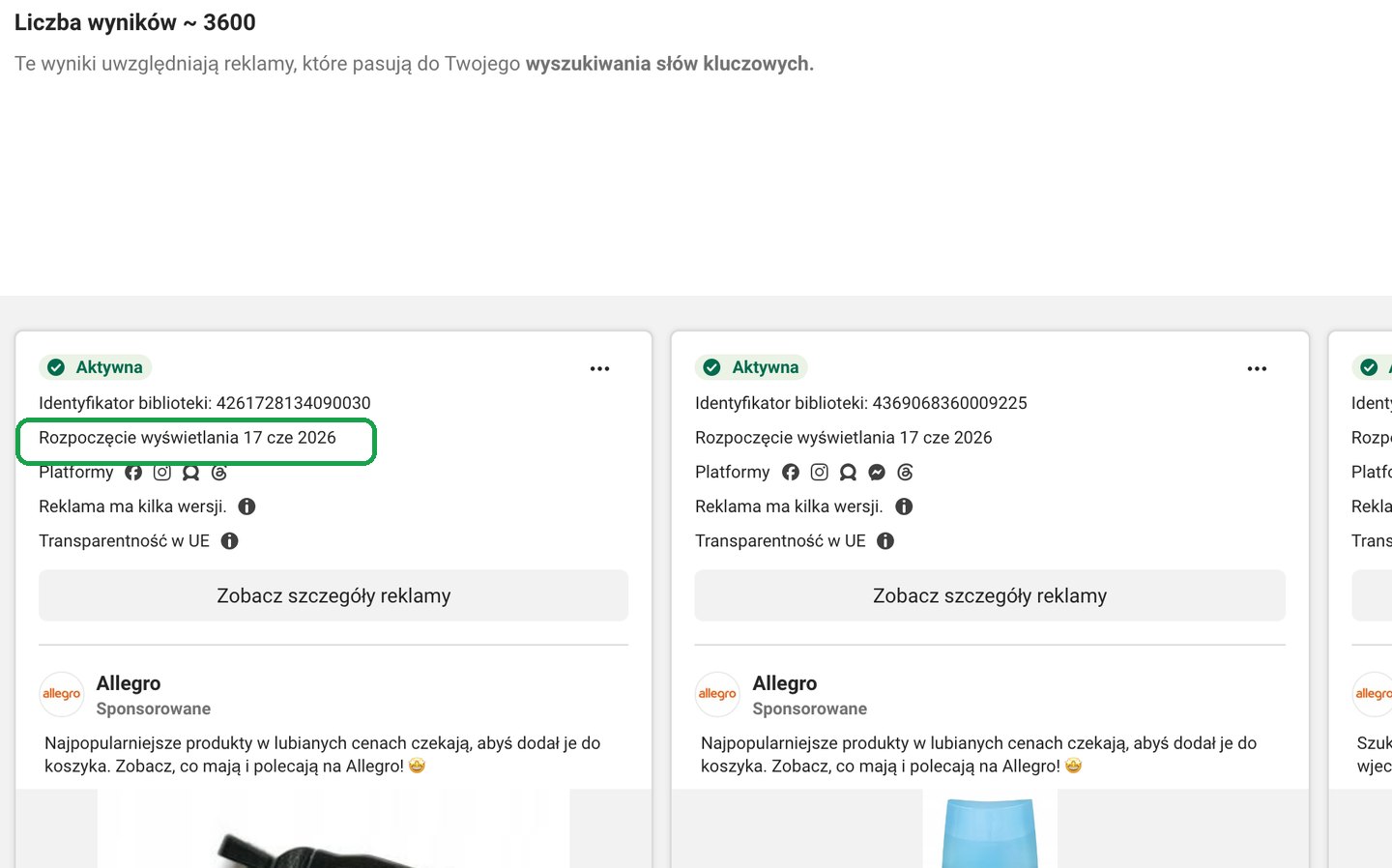Click 'Rozpoczęcie wyświetlania 17 cze 2026' in second ad
The image size is (1392, 868).
pos(844,438)
